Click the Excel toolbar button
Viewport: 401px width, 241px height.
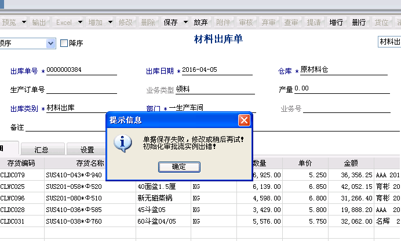click(64, 23)
